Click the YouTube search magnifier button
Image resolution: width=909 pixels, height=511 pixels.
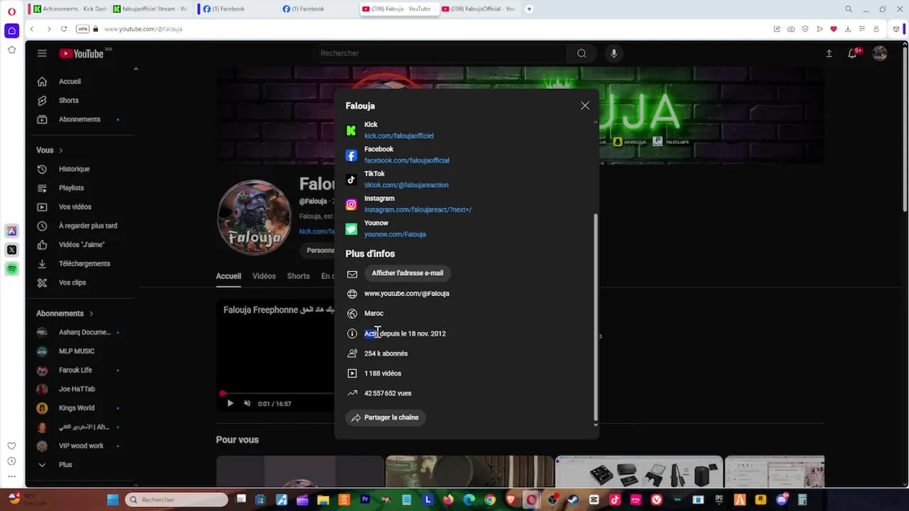pyautogui.click(x=582, y=53)
